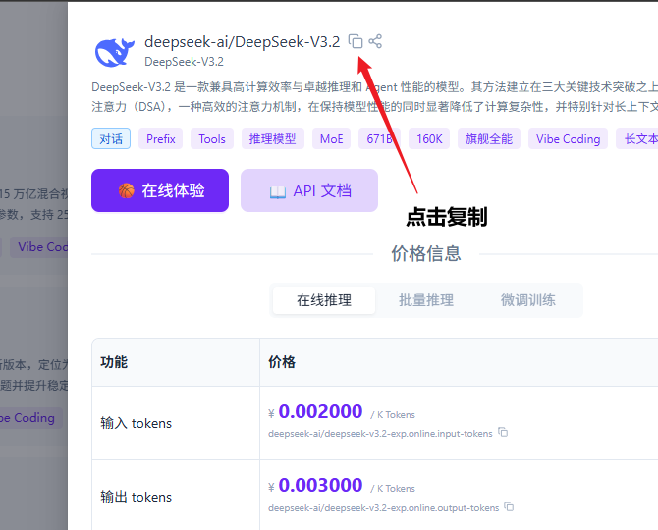Open the API 文档 button
Screen dimensions: 658x530
pos(309,190)
